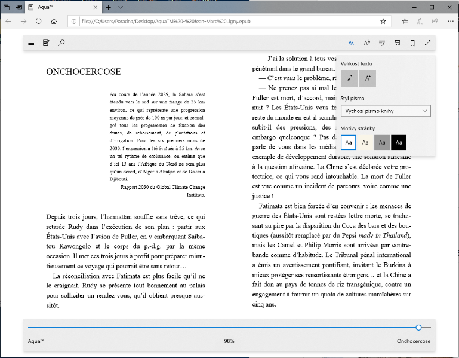
Task: Add a bookmark to this page
Action: (x=412, y=43)
